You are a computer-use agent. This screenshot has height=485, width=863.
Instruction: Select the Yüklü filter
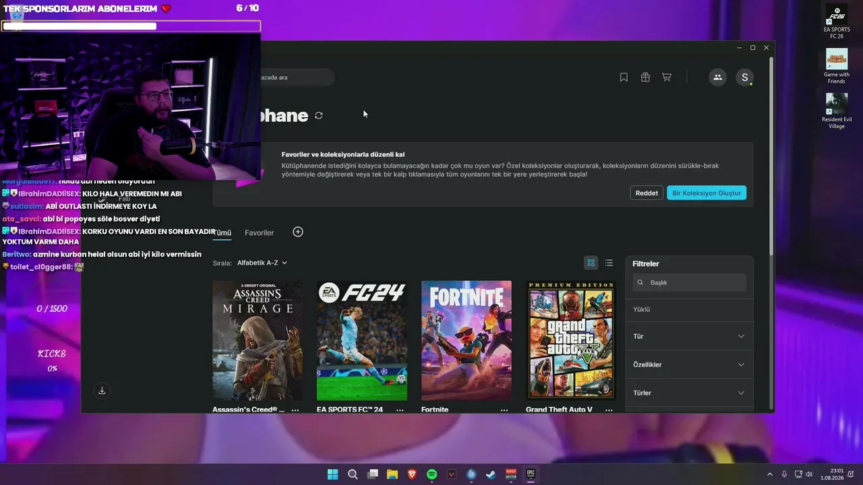click(689, 309)
